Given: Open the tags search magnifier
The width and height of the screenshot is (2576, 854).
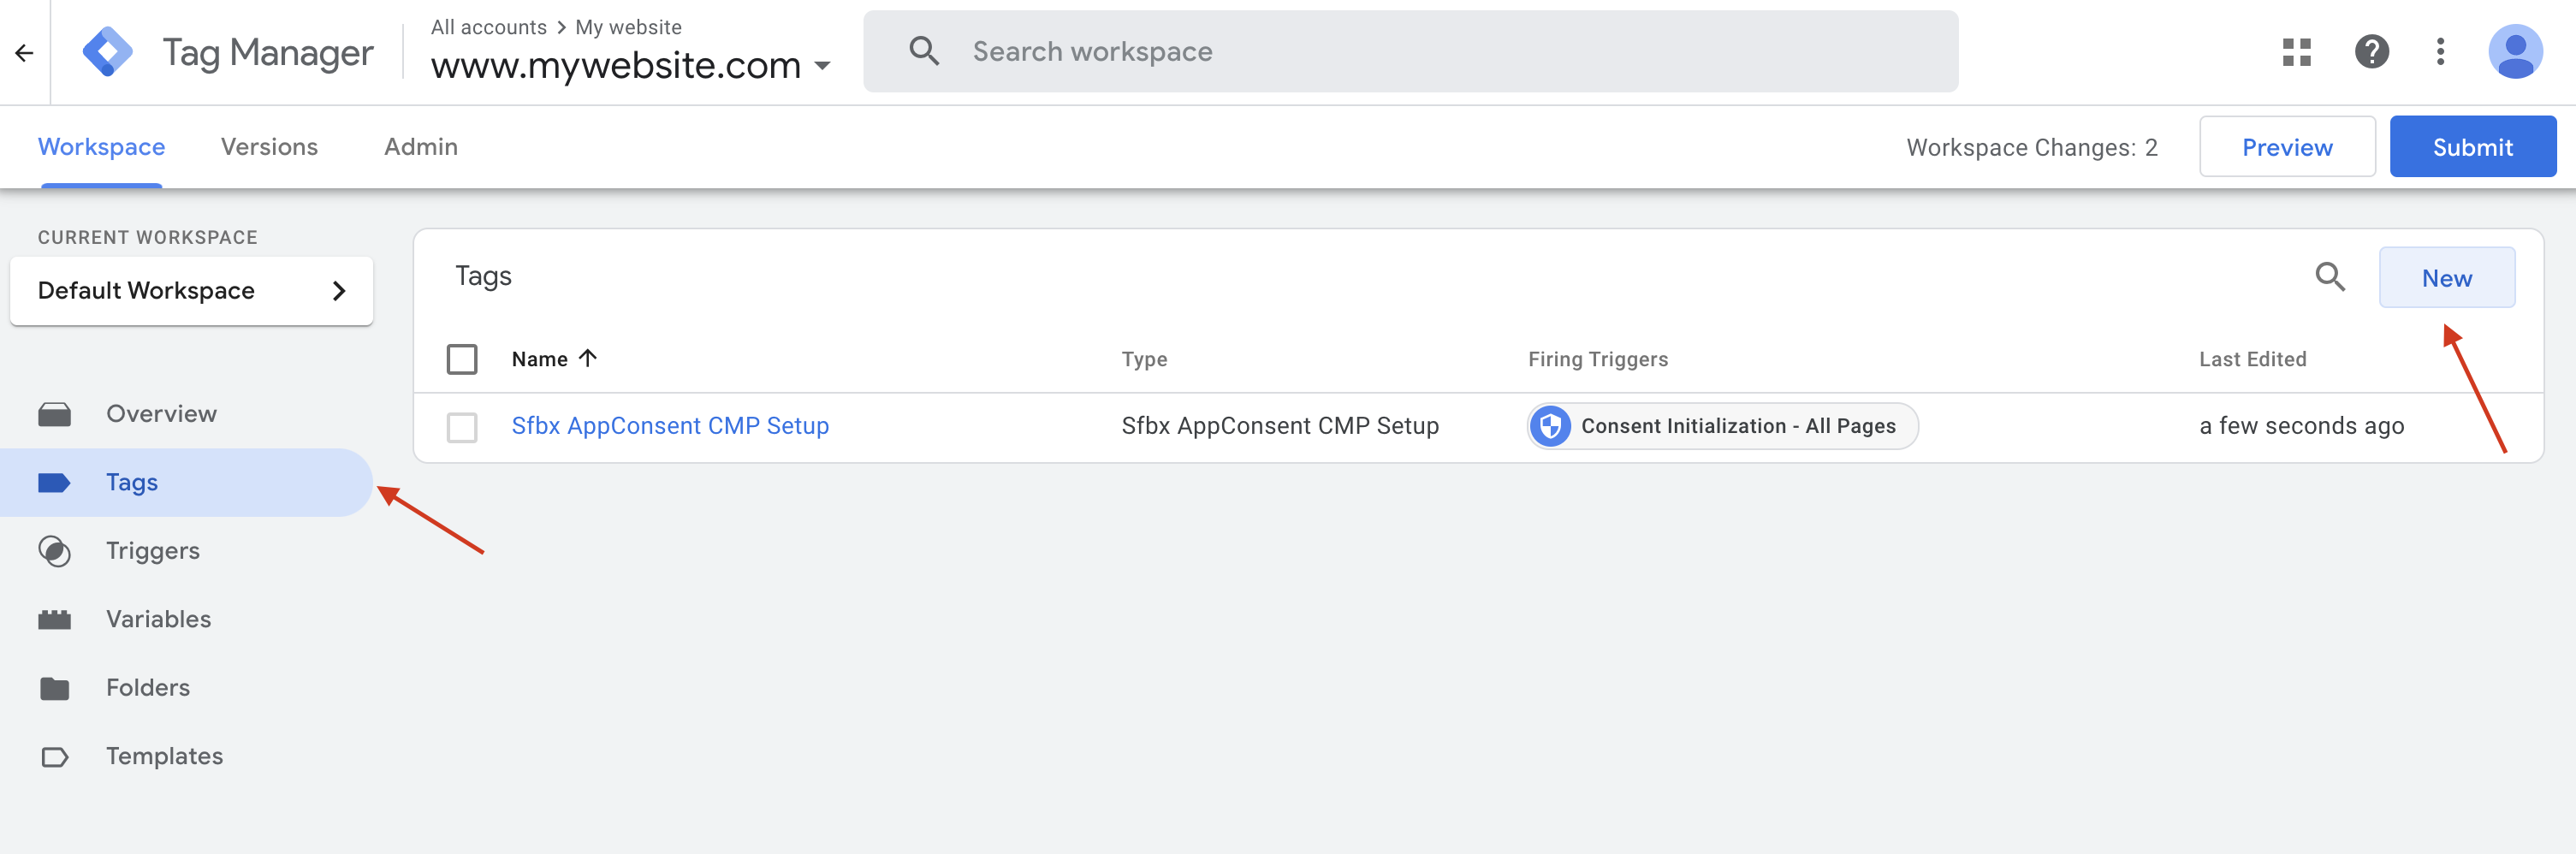Looking at the screenshot, I should 2330,277.
